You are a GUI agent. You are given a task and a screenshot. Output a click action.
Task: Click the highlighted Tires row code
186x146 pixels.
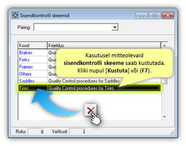pos(24,88)
